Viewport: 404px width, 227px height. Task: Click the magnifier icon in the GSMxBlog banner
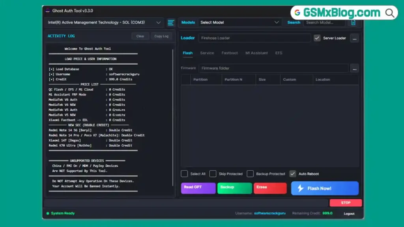coord(389,13)
